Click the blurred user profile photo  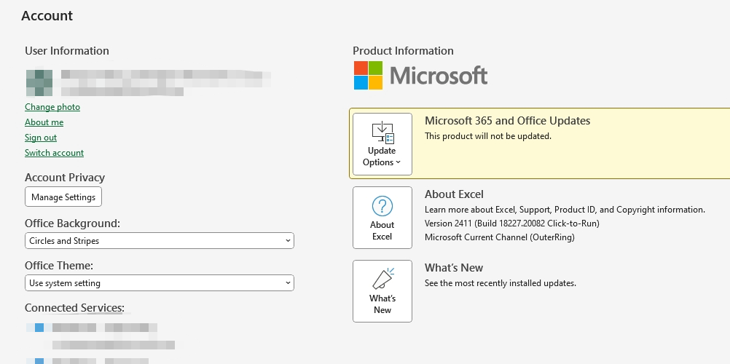(x=39, y=83)
